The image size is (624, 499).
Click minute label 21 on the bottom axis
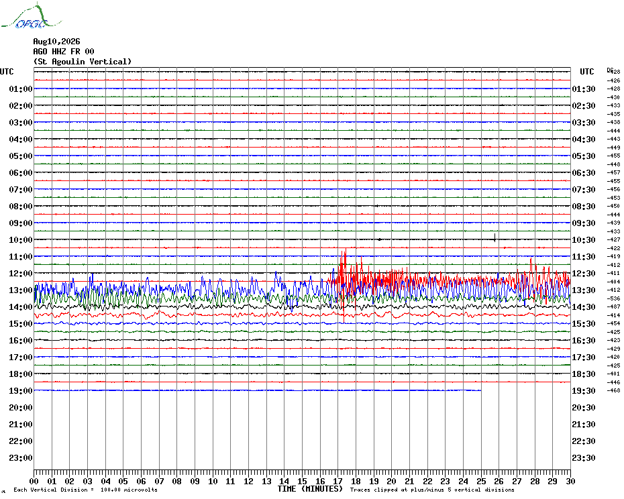[409, 481]
